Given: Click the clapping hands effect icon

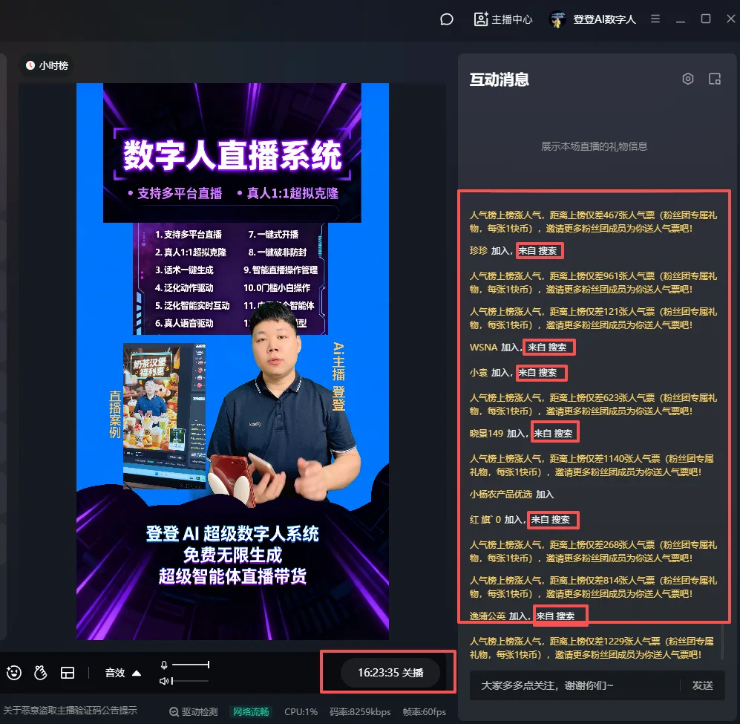Looking at the screenshot, I should click(41, 673).
